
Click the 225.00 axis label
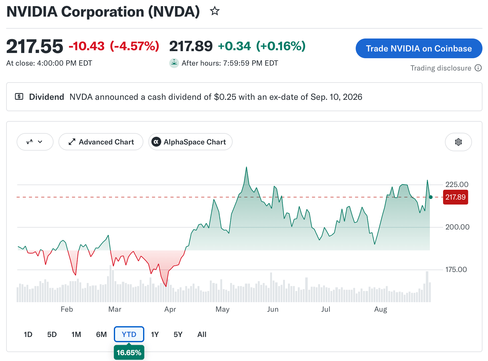457,185
